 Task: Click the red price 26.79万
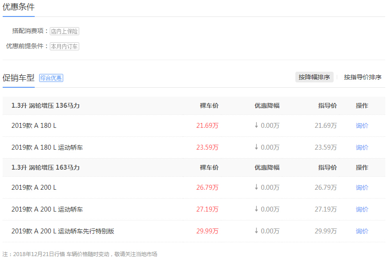click(207, 188)
